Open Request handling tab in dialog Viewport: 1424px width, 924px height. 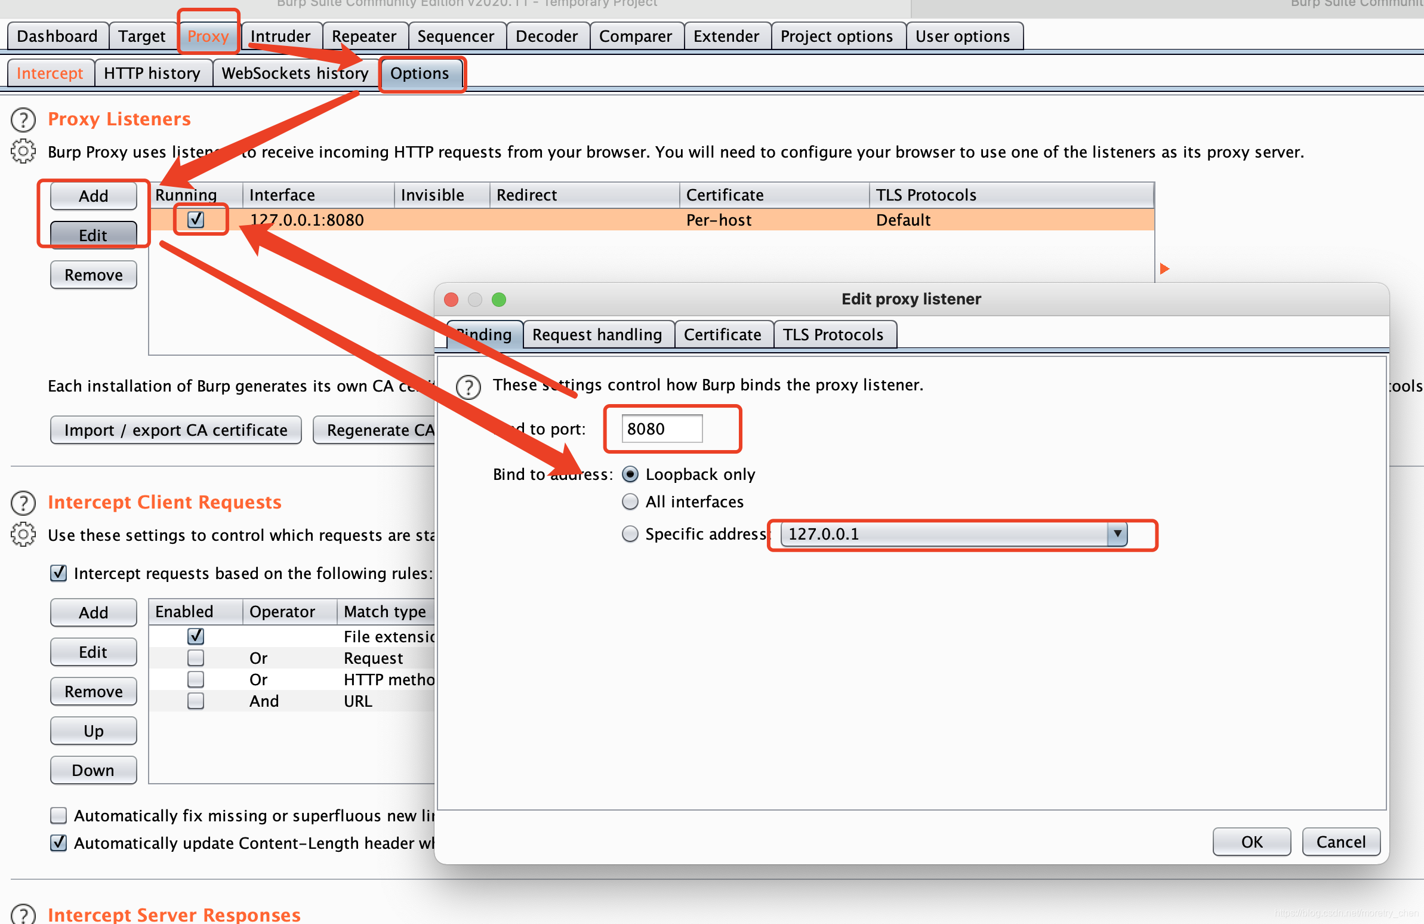(x=598, y=334)
